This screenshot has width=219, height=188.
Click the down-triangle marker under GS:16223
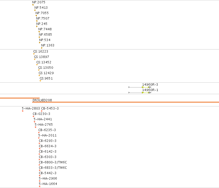point(34,54)
